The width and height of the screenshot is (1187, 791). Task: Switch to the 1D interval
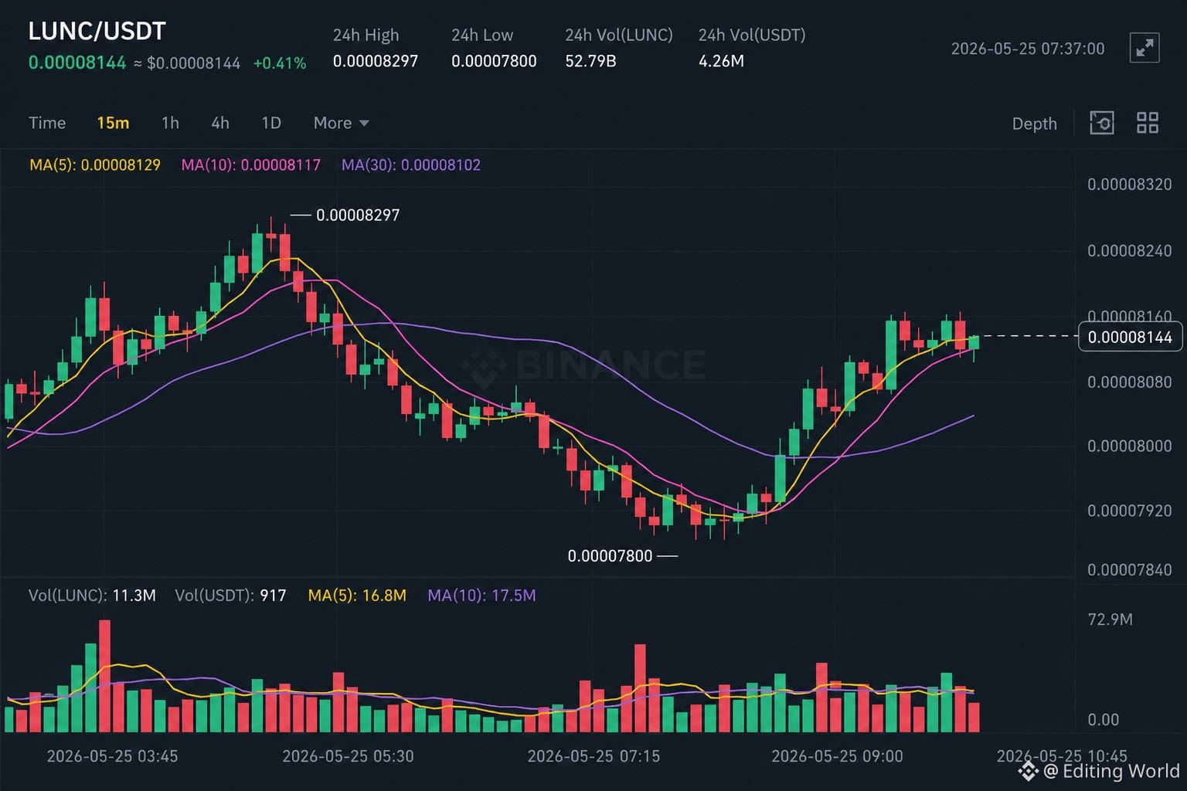pyautogui.click(x=271, y=123)
